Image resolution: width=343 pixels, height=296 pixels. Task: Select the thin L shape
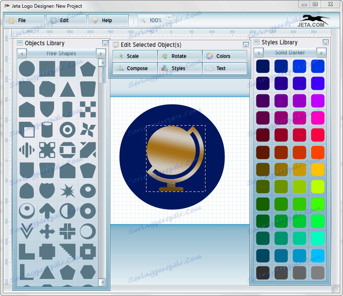pos(26,272)
